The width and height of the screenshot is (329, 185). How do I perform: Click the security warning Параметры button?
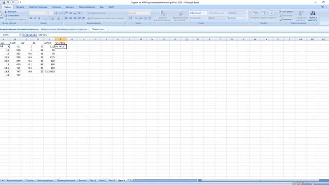[x=98, y=29]
